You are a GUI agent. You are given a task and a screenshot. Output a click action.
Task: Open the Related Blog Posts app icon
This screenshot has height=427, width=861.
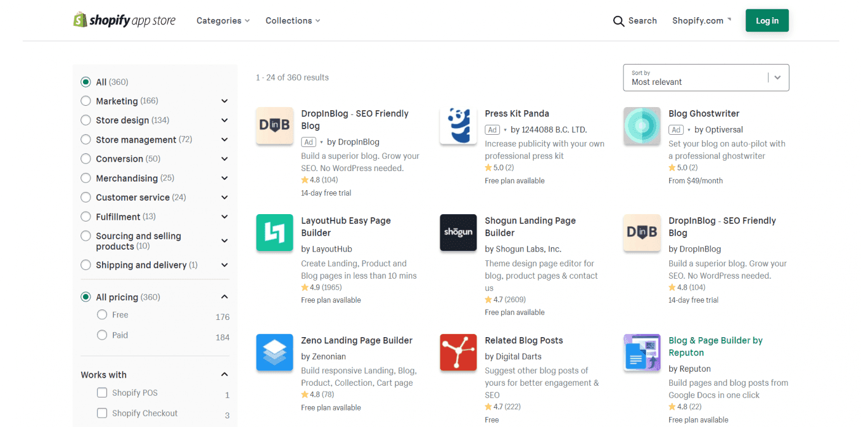(458, 353)
